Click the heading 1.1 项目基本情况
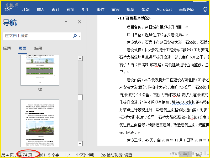Screen dimensions: 210x158 [134, 18]
